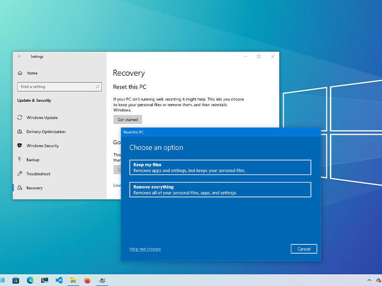The image size is (382, 286).
Task: Cancel the Reset this PC dialog
Action: click(304, 249)
